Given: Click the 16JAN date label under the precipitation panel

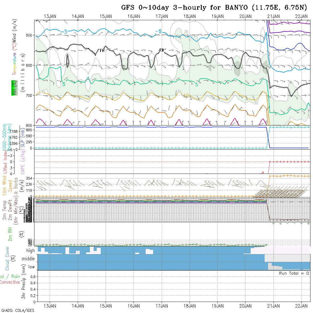Looking at the screenshot, I should coord(134,306).
